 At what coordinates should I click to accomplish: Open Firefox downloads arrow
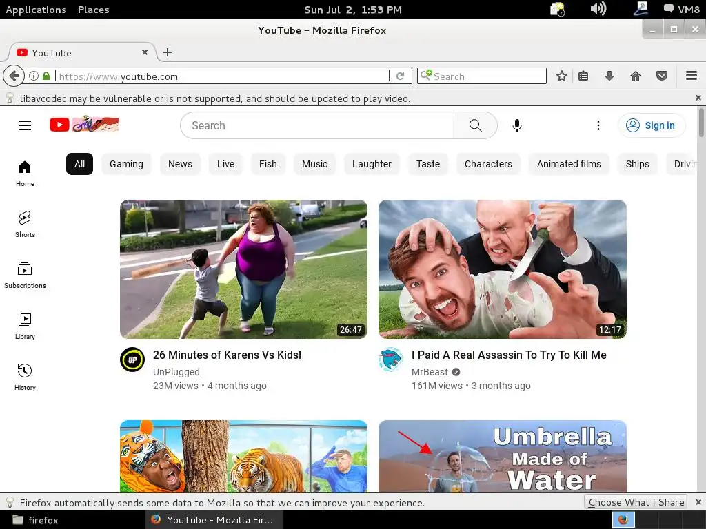click(609, 76)
